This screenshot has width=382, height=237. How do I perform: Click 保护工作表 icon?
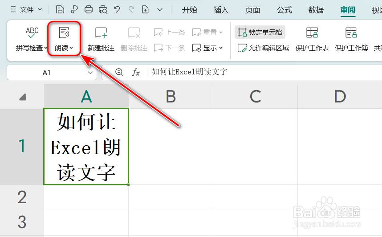[312, 33]
